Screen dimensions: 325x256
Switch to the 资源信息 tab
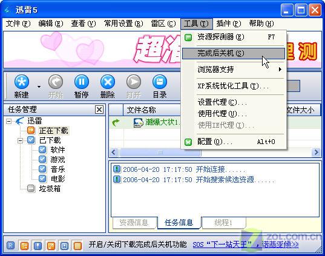point(134,223)
